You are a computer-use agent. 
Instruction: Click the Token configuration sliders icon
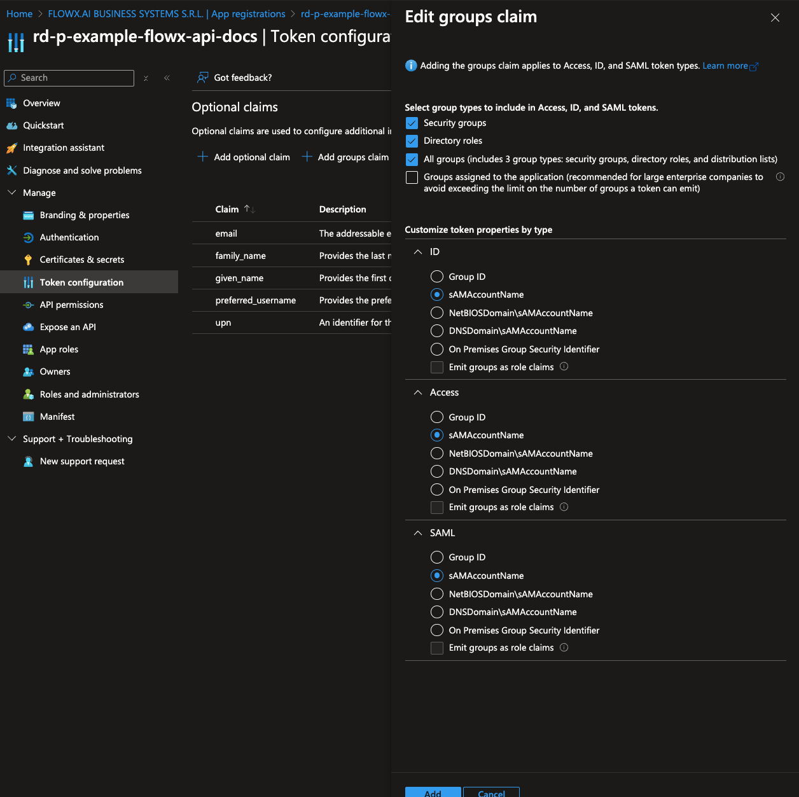click(x=28, y=282)
